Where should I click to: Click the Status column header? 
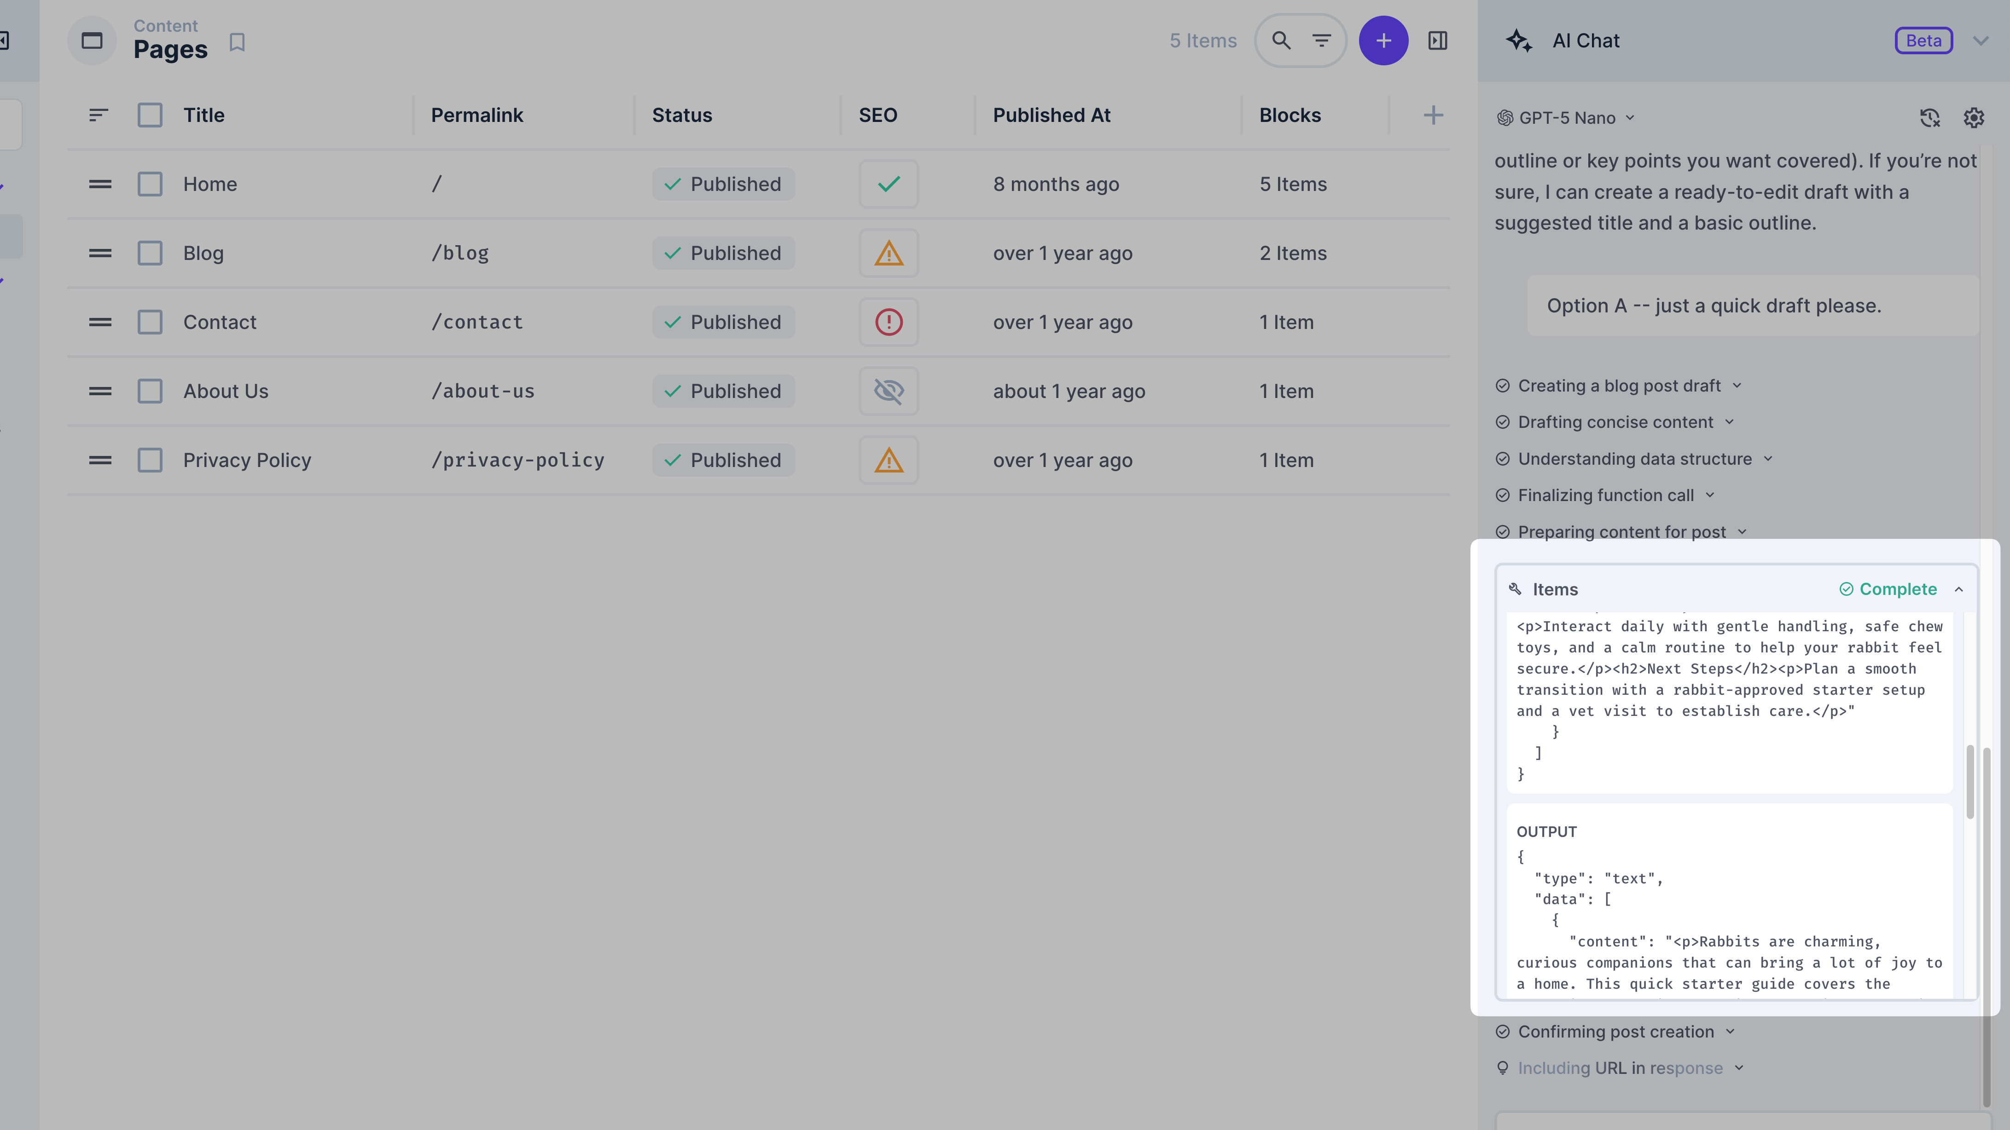coord(682,115)
